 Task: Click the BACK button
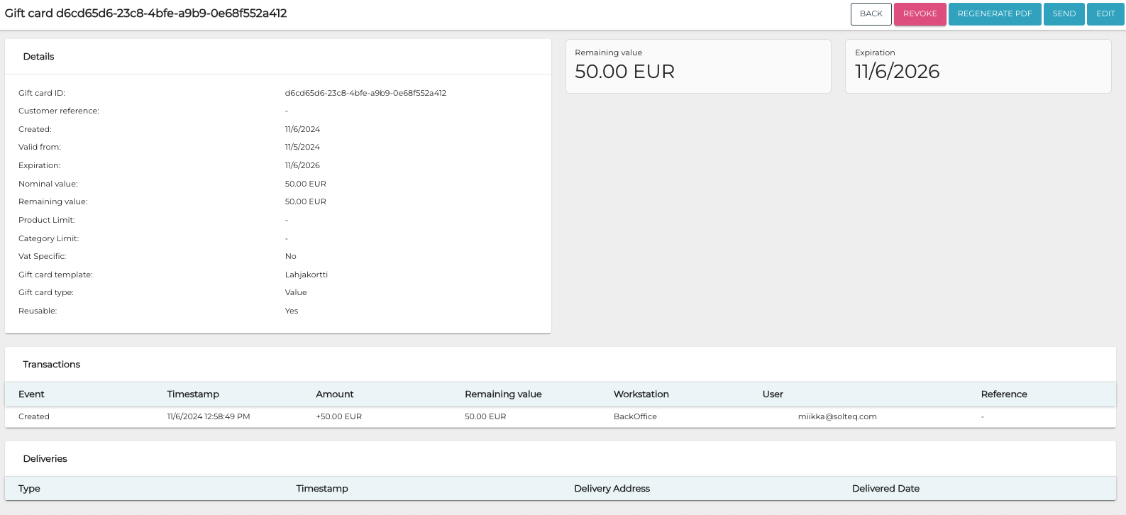871,13
